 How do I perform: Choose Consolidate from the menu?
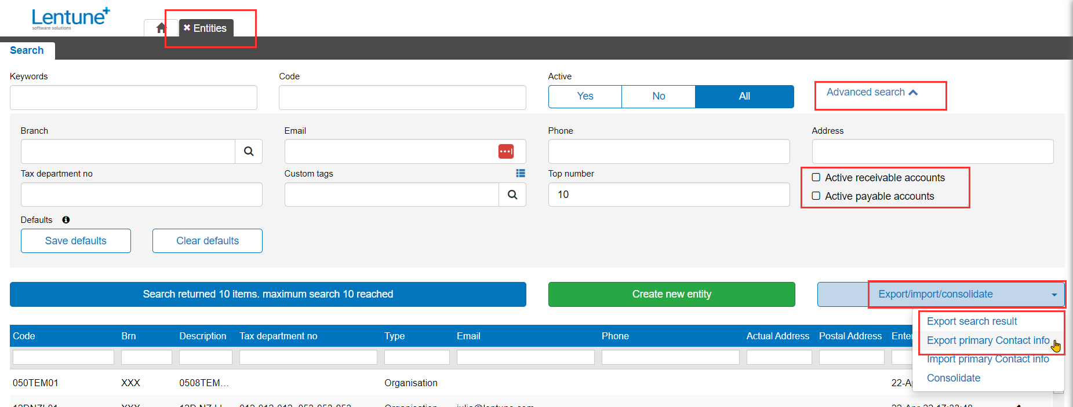click(x=954, y=378)
